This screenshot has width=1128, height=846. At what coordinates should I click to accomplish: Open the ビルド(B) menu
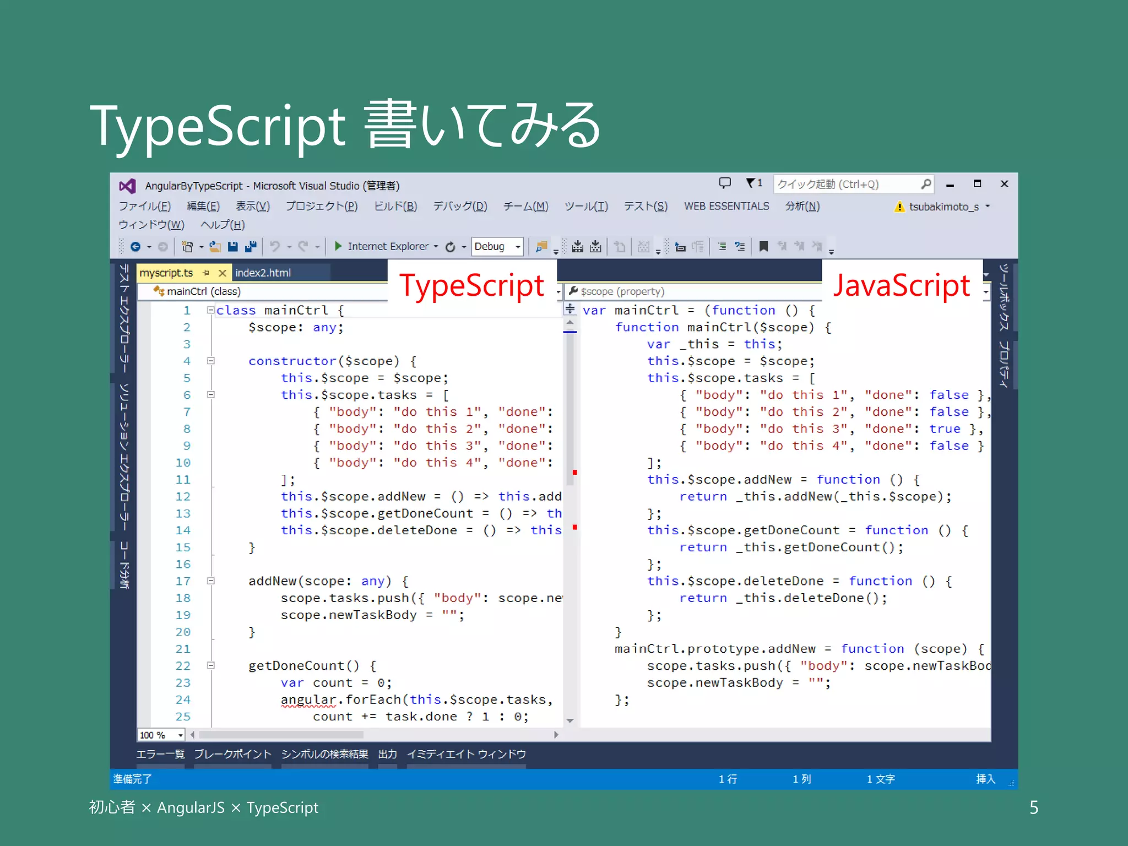(x=395, y=207)
